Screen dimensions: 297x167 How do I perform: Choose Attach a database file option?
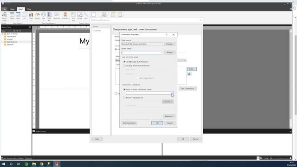point(124,98)
